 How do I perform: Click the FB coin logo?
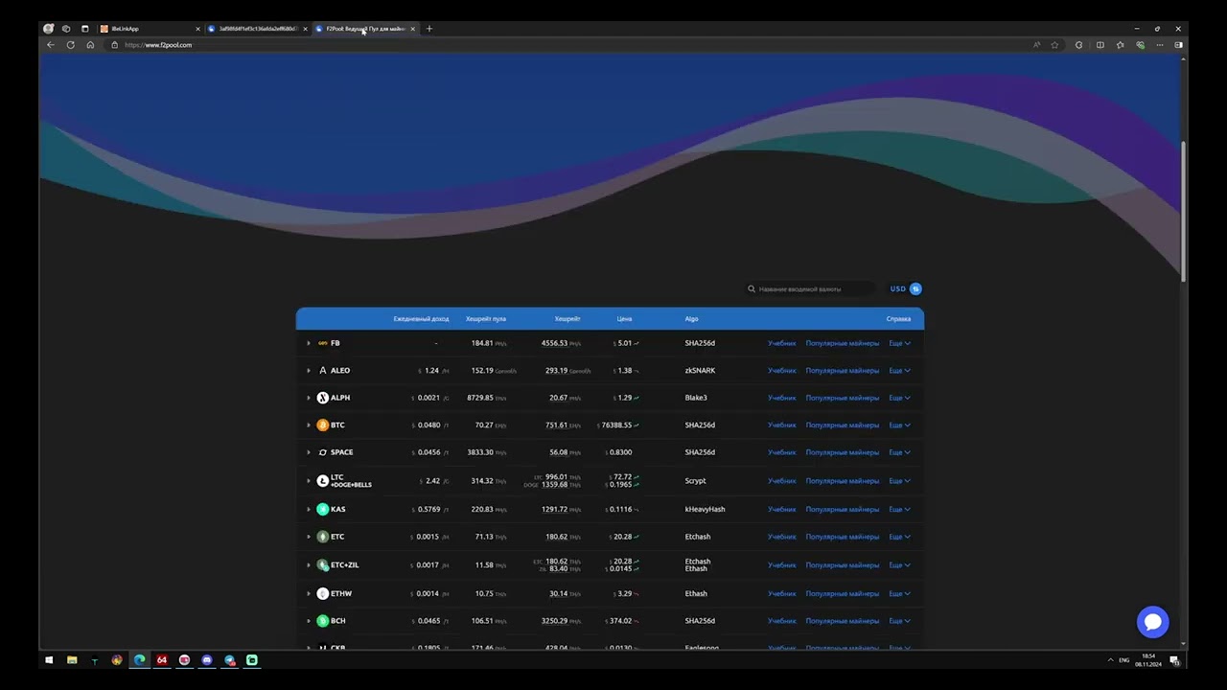(323, 343)
